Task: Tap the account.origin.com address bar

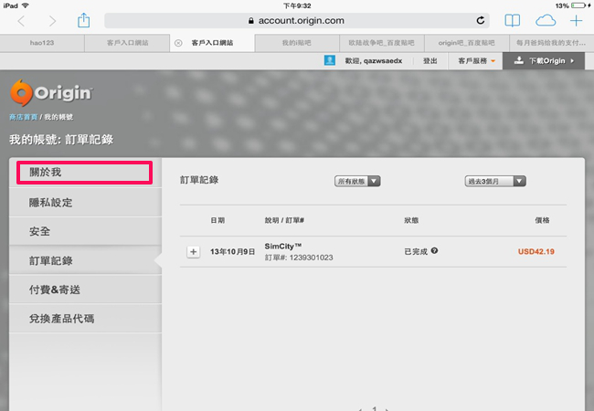Action: tap(297, 20)
